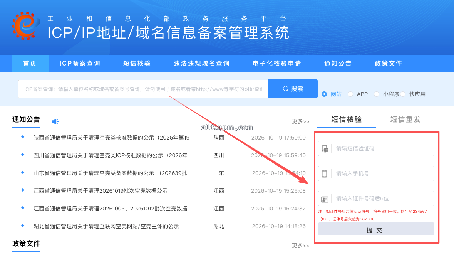Click the SMS code message icon
This screenshot has height=254, width=454.
tap(325, 149)
